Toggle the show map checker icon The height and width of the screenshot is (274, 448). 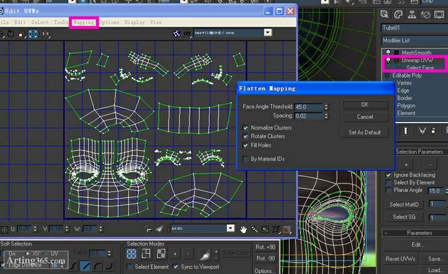pos(176,33)
